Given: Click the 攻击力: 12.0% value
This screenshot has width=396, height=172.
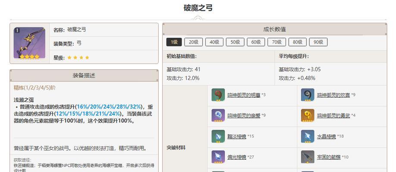Looking at the screenshot, I should pos(183,78).
